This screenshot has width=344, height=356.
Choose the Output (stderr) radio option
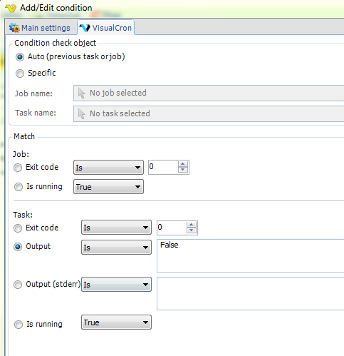pos(18,285)
